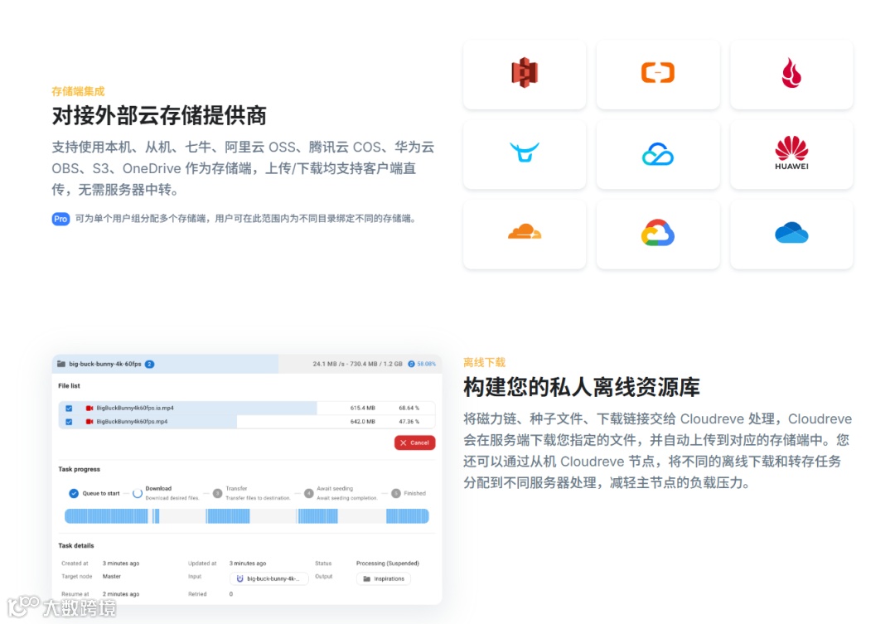
Task: Click the Master target node value
Action: 112,577
